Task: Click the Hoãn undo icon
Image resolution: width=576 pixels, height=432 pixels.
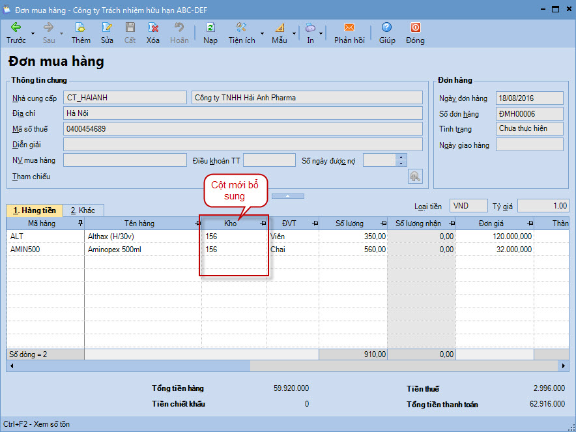Action: [179, 27]
